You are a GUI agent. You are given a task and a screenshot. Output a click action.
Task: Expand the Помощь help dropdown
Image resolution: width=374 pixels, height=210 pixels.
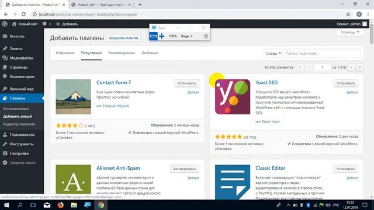350,32
